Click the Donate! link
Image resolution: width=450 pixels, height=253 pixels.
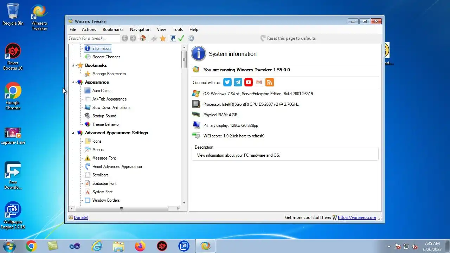(x=81, y=218)
